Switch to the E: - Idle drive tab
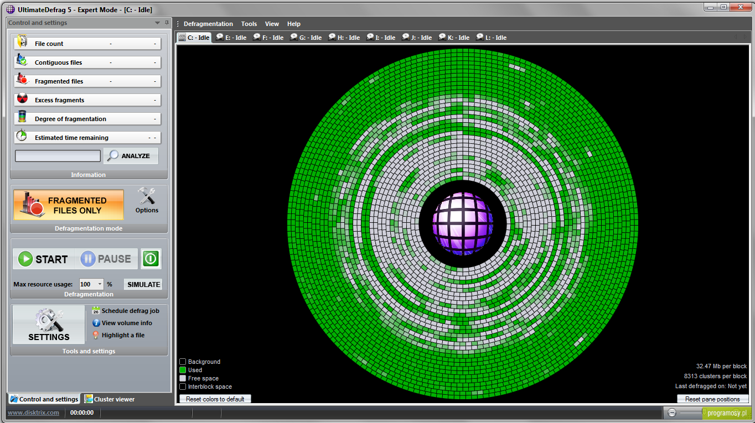The image size is (755, 423). click(x=231, y=38)
